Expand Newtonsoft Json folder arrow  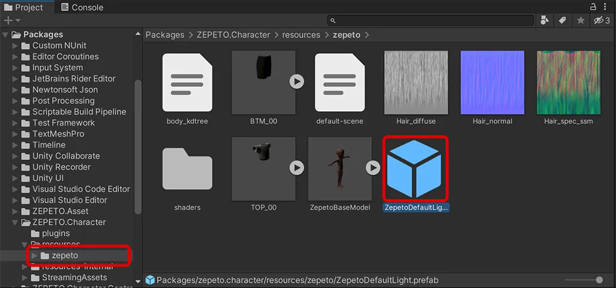coord(15,89)
